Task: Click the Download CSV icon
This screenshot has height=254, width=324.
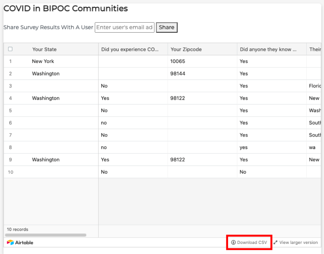Action: coord(233,242)
